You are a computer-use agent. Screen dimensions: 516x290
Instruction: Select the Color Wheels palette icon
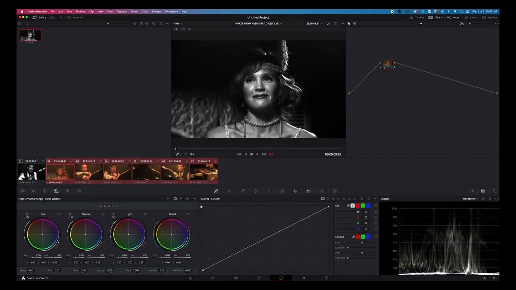pos(45,191)
